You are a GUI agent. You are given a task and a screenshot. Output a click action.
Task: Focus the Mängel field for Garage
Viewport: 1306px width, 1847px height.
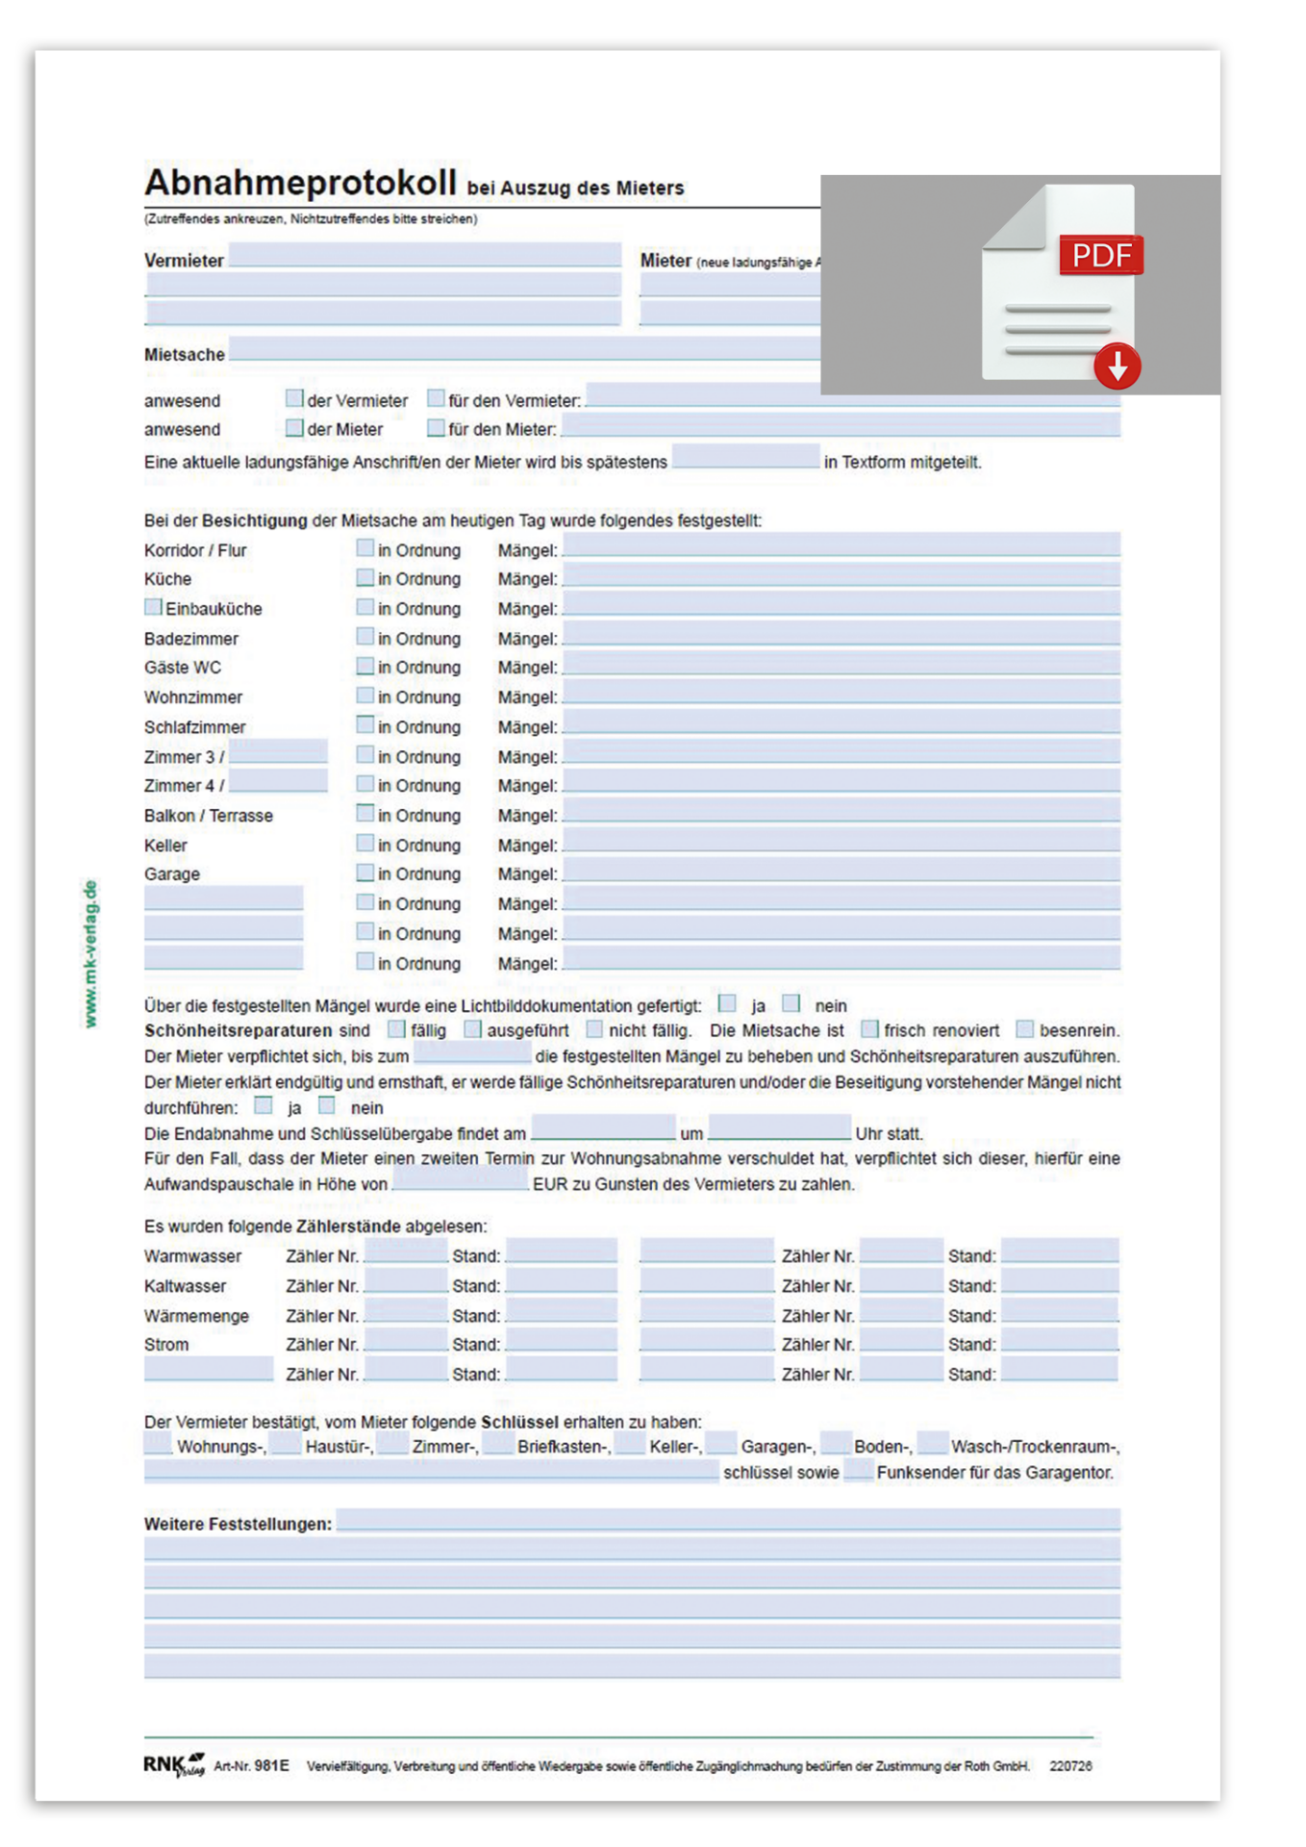click(x=841, y=870)
